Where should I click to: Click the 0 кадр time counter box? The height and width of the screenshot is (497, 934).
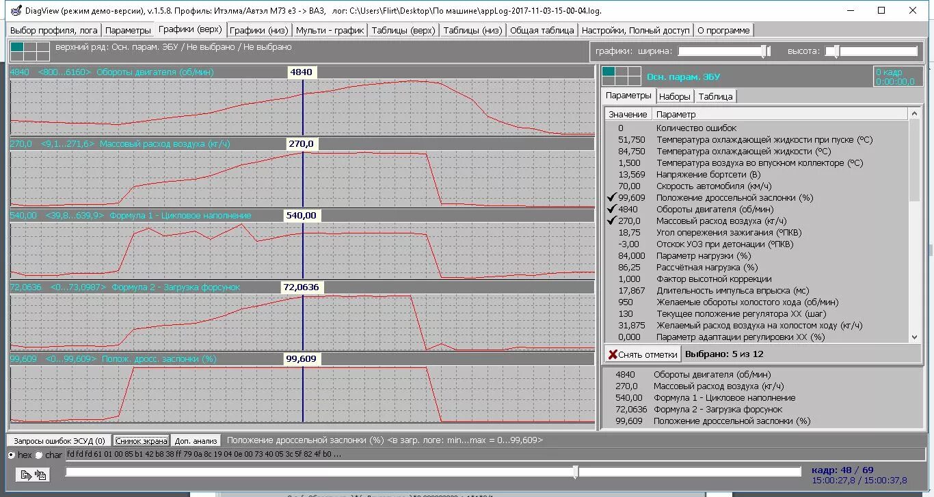898,76
